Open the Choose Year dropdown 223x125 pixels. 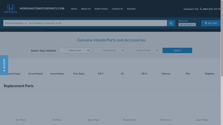[x=75, y=51]
